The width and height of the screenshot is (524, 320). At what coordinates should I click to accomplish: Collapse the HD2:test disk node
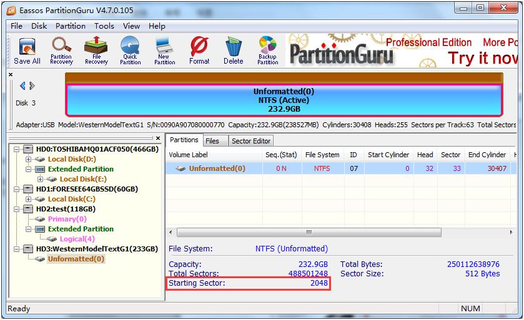[x=16, y=209]
